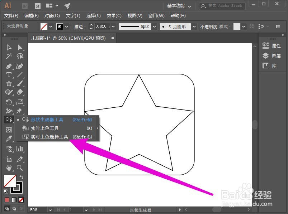Select the Column Graph tool
The width and height of the screenshot is (288, 214).
[20, 149]
